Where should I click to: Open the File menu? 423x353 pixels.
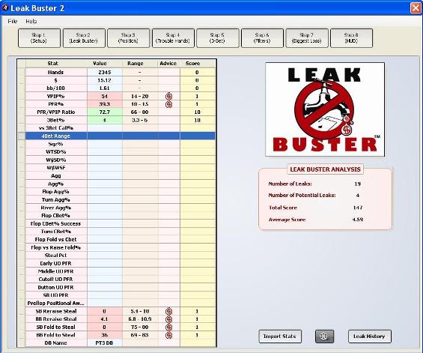click(x=13, y=21)
